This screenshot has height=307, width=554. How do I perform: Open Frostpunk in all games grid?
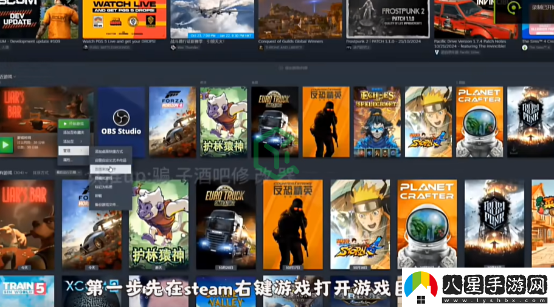(494, 225)
